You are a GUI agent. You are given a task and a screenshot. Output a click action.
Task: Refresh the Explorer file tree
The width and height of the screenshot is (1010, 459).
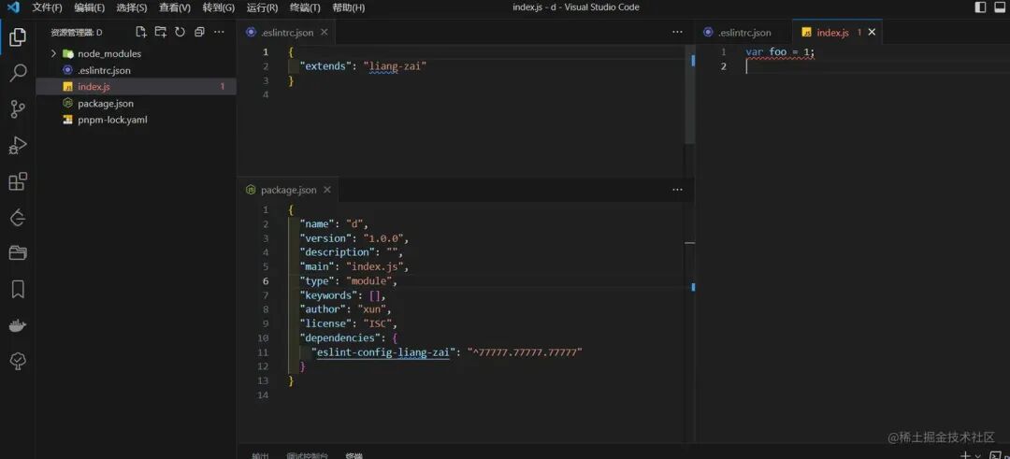point(180,32)
